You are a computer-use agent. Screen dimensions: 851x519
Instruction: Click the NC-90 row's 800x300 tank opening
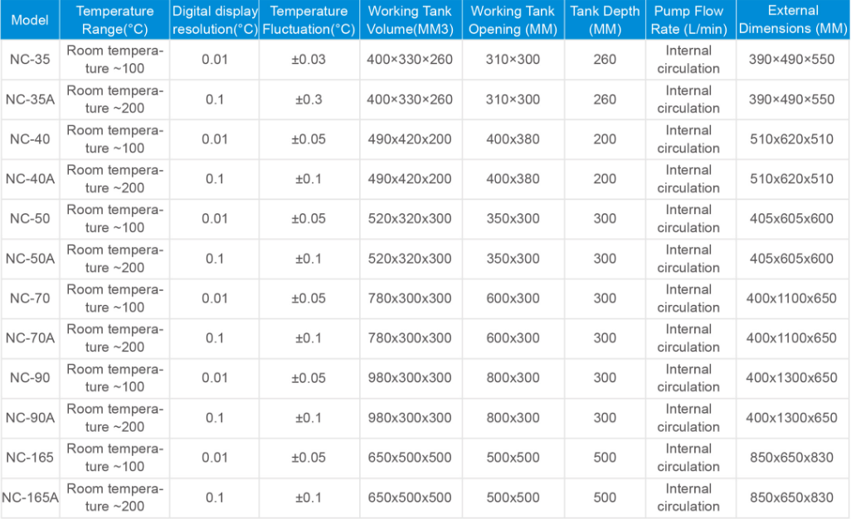point(513,378)
